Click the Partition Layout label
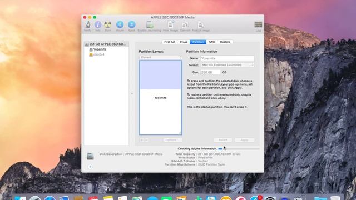The image size is (356, 200). tap(151, 52)
